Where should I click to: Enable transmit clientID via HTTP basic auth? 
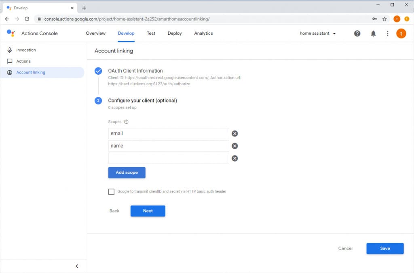[112, 192]
